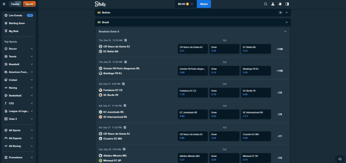Viewport: 346px width, 163px height.
Task: Open the $0.00 balance currency dropdown
Action: tap(186, 4)
